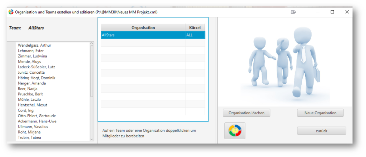Select Roht, Mirjana in the list
The height and width of the screenshot is (157, 366).
pos(29,132)
